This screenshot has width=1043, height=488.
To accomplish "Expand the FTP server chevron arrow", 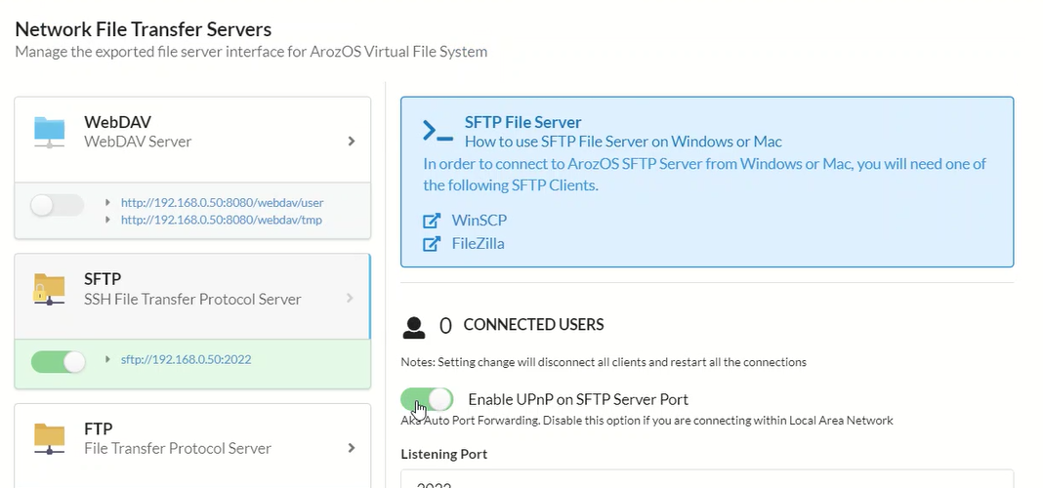I will 351,448.
